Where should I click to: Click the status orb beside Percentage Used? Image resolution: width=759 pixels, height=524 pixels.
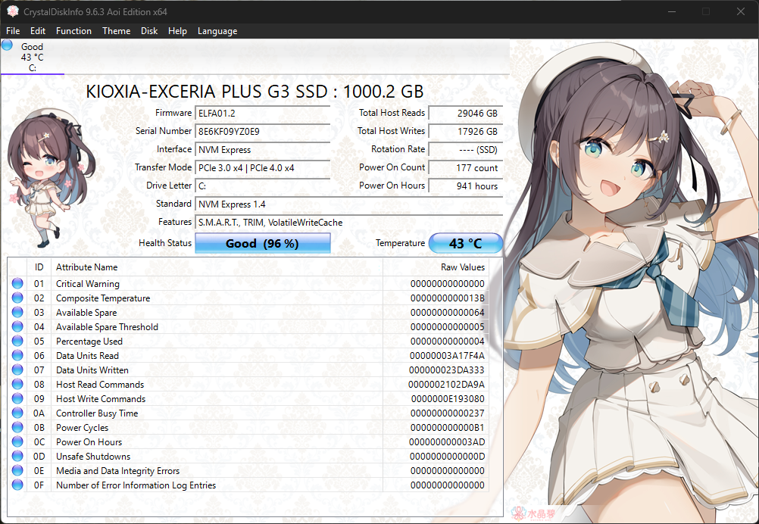click(17, 342)
